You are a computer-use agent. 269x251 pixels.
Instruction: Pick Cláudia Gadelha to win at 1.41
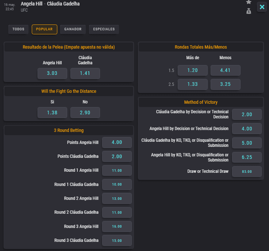coord(85,73)
